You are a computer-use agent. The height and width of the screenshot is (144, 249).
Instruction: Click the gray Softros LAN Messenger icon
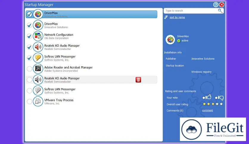pos(38,90)
